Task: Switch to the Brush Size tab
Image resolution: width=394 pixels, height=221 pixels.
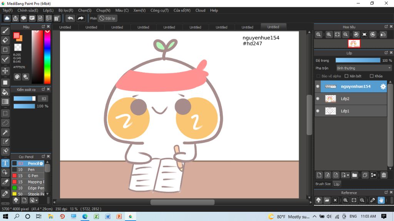Action: [323, 184]
